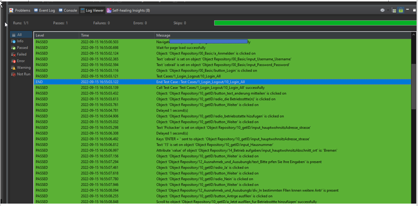Select row 'radio_Ja' is clicked on

[x=223, y=167]
